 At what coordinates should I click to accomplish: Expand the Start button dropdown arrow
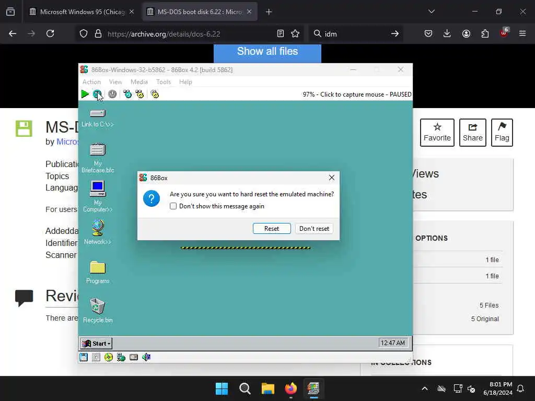point(109,344)
